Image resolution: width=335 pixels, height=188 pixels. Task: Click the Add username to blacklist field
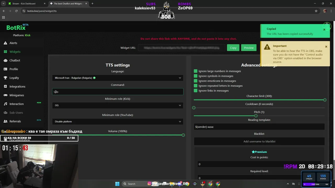pos(259,141)
